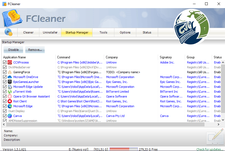Screen dimensions: 225x151
Task: Click the Riot Client red icon
Action: click(10, 101)
